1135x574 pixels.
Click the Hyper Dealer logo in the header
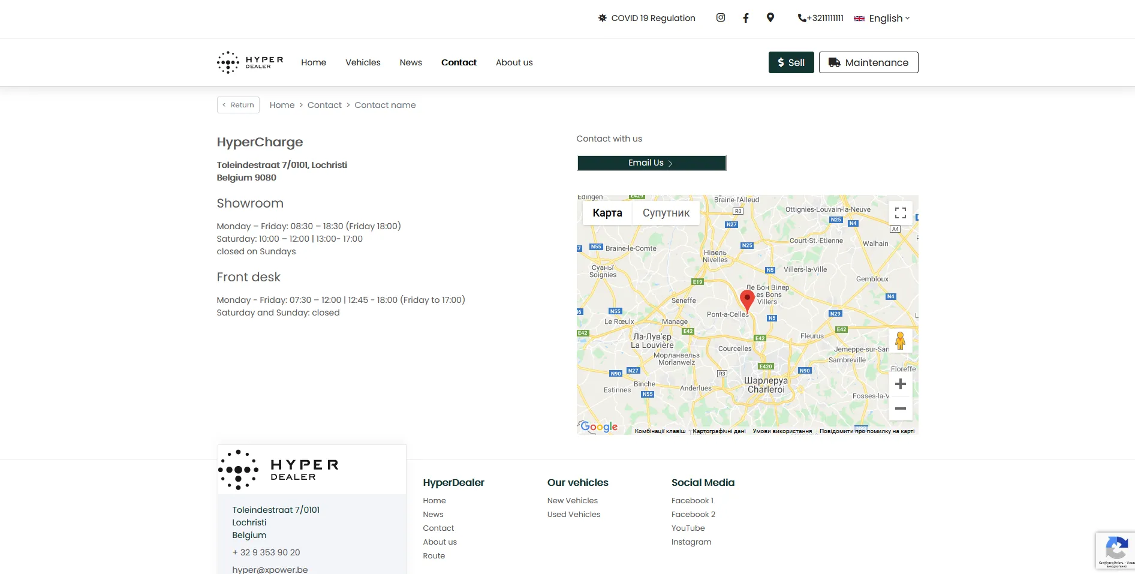[250, 62]
